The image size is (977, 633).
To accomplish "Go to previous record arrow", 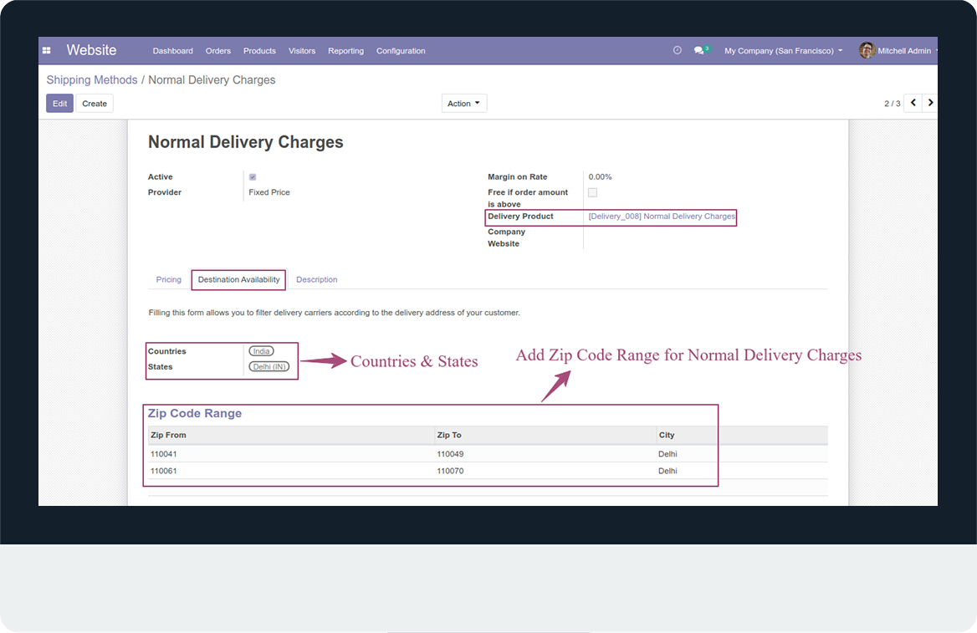I will pos(913,103).
